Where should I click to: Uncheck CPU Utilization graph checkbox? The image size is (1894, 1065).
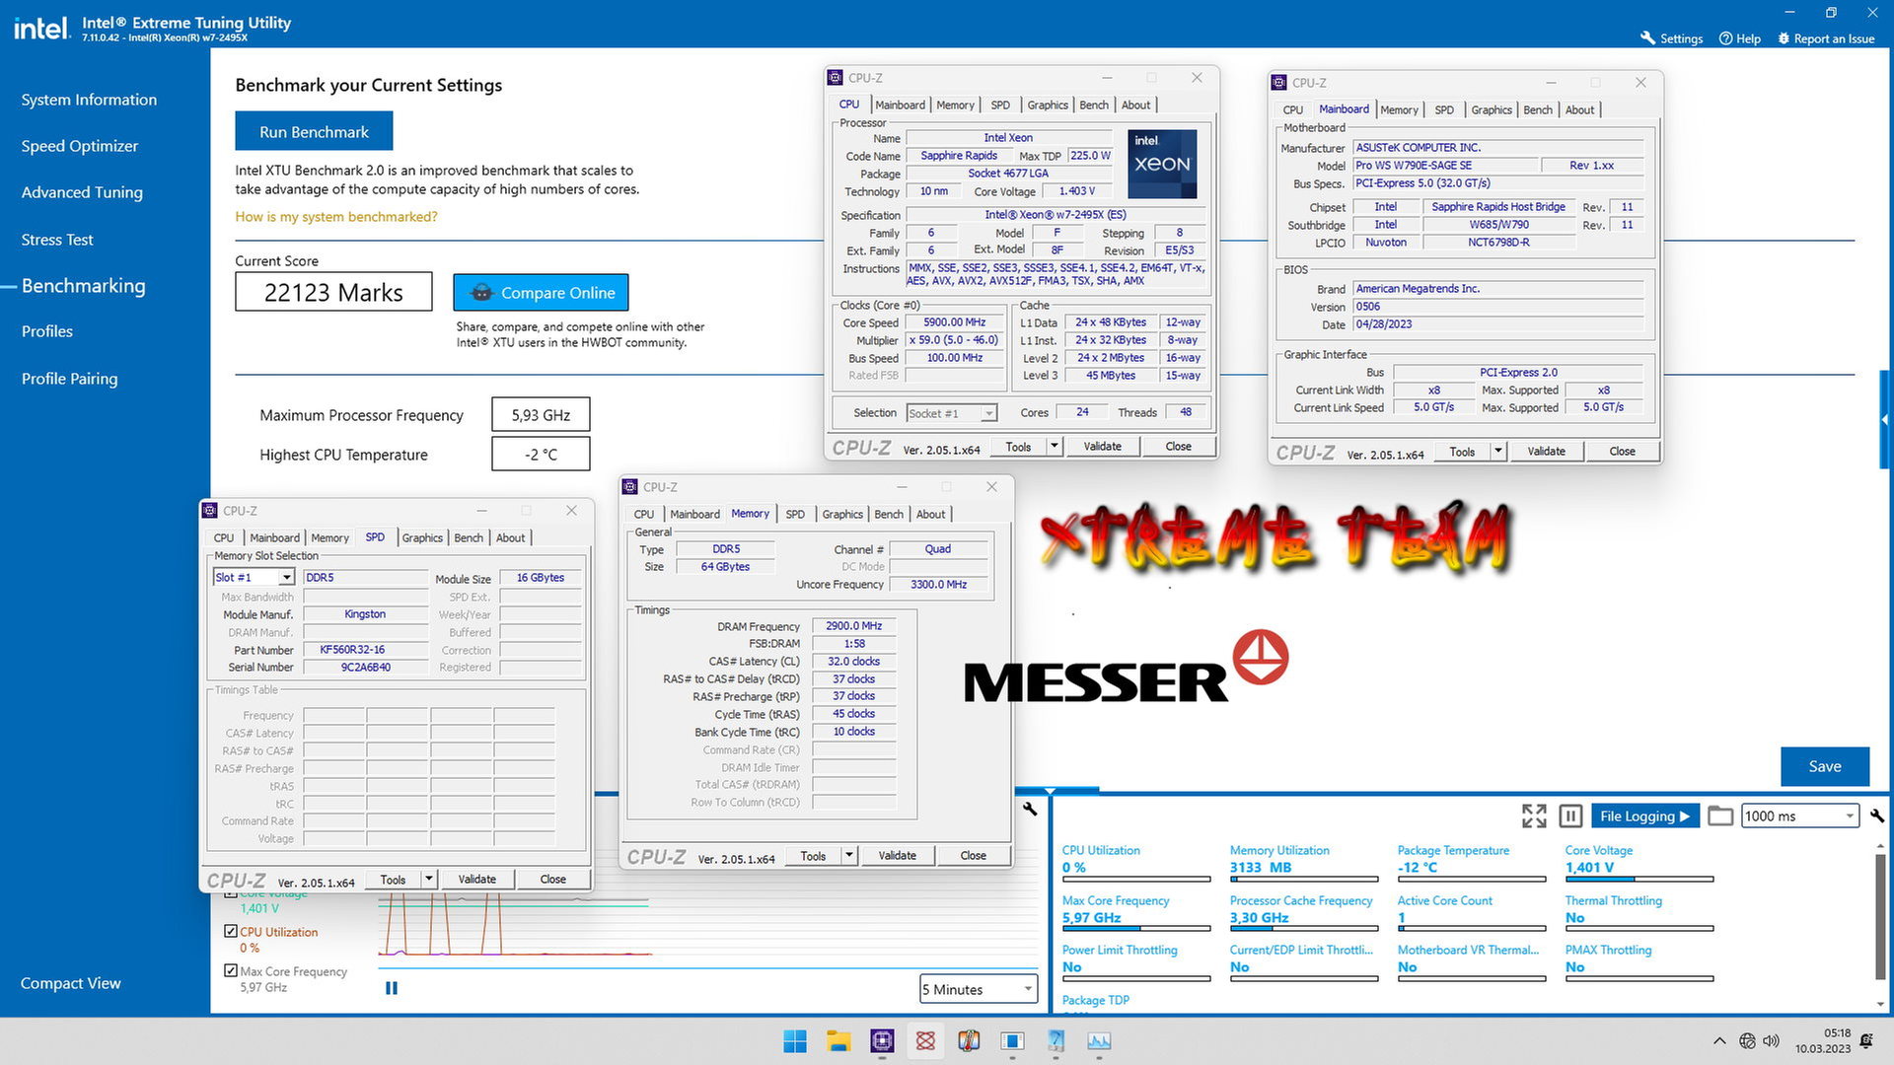[x=231, y=931]
